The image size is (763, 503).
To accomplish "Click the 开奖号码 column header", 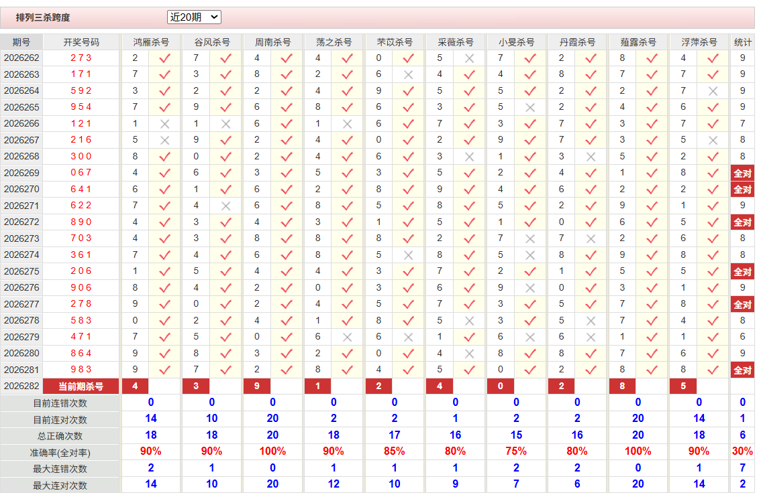I will click(x=81, y=42).
